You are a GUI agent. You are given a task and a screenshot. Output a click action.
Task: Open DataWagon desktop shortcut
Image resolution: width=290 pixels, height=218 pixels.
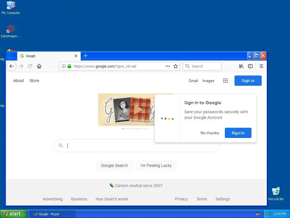[x=11, y=31]
